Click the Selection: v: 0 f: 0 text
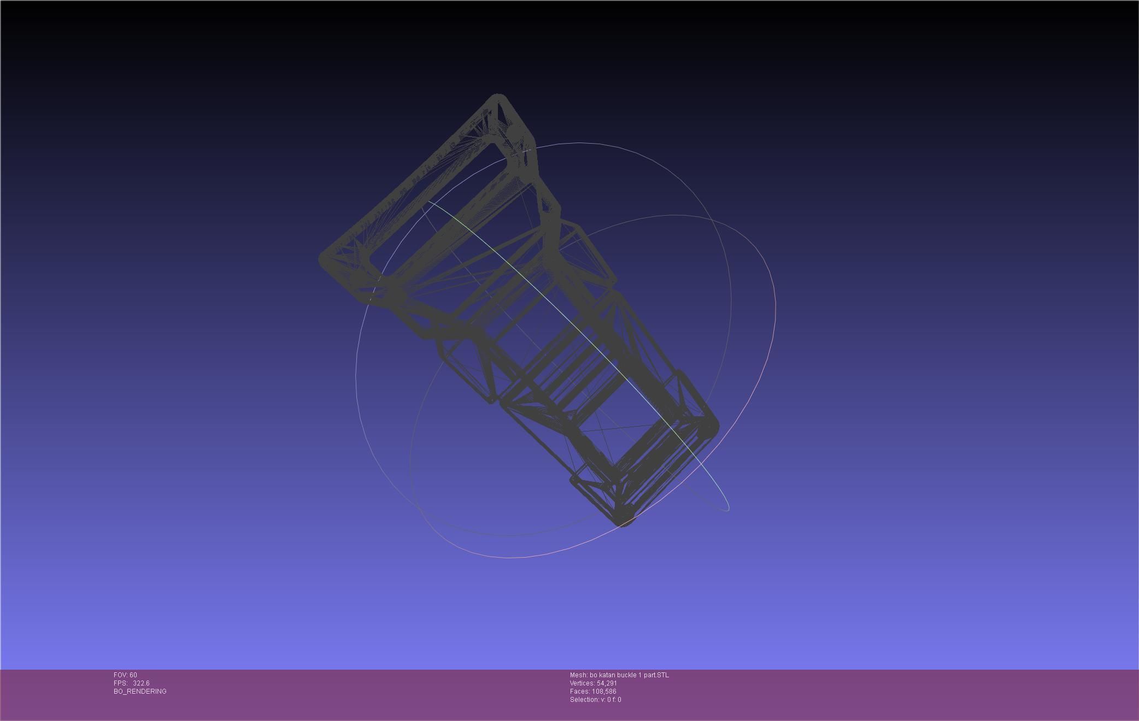The width and height of the screenshot is (1139, 721). click(x=596, y=700)
